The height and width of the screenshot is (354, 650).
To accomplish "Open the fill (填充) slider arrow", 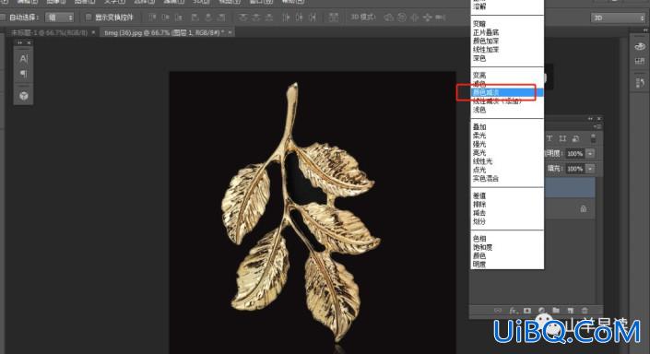I will [590, 169].
